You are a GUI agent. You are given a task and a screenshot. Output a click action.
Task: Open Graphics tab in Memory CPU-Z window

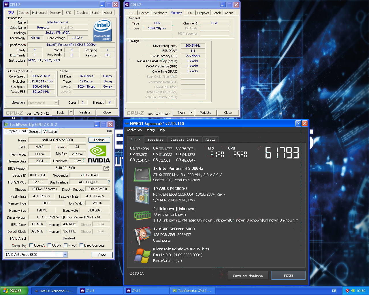203,13
